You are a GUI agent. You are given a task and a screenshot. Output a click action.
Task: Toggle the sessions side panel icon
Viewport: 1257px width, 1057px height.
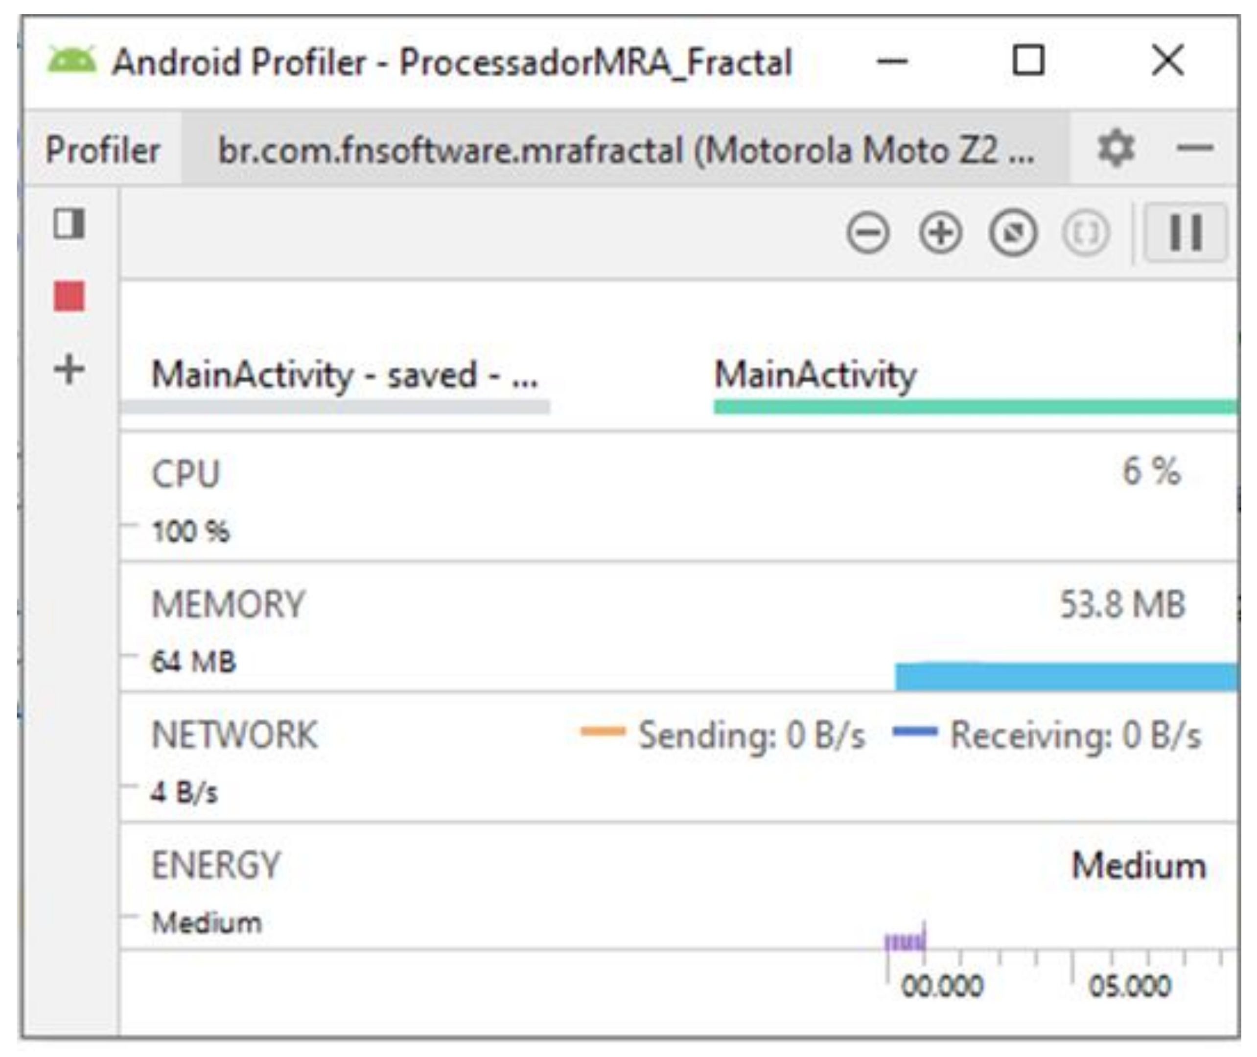pyautogui.click(x=70, y=224)
